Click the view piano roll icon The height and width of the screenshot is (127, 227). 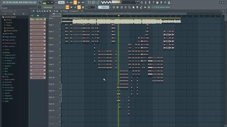118,7
